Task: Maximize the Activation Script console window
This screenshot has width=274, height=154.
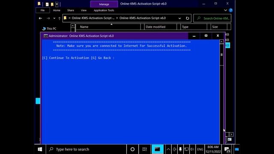Action: (x=206, y=36)
